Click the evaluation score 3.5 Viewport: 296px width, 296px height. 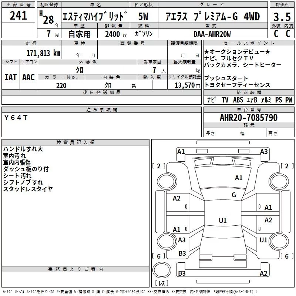282,17
